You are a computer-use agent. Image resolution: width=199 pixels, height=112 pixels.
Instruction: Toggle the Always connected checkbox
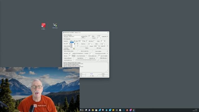point(78,46)
